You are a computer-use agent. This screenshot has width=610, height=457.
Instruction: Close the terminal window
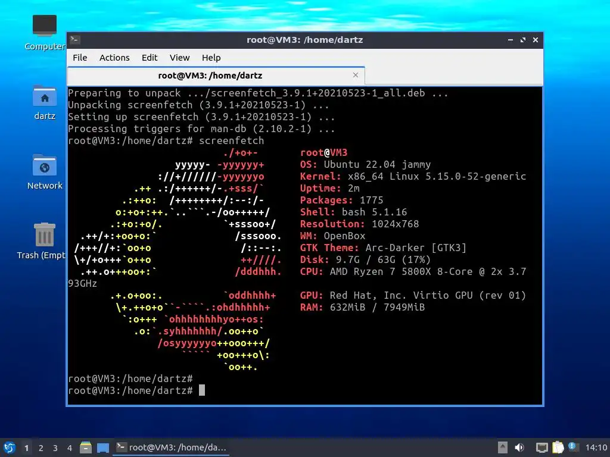pos(536,40)
